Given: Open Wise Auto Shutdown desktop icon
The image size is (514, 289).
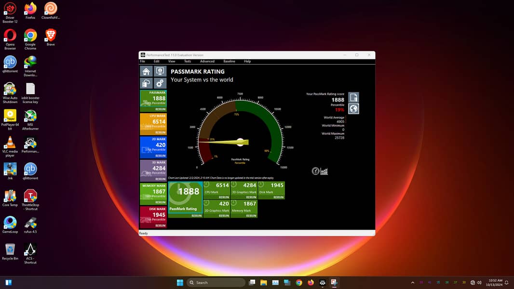Looking at the screenshot, I should [x=10, y=93].
